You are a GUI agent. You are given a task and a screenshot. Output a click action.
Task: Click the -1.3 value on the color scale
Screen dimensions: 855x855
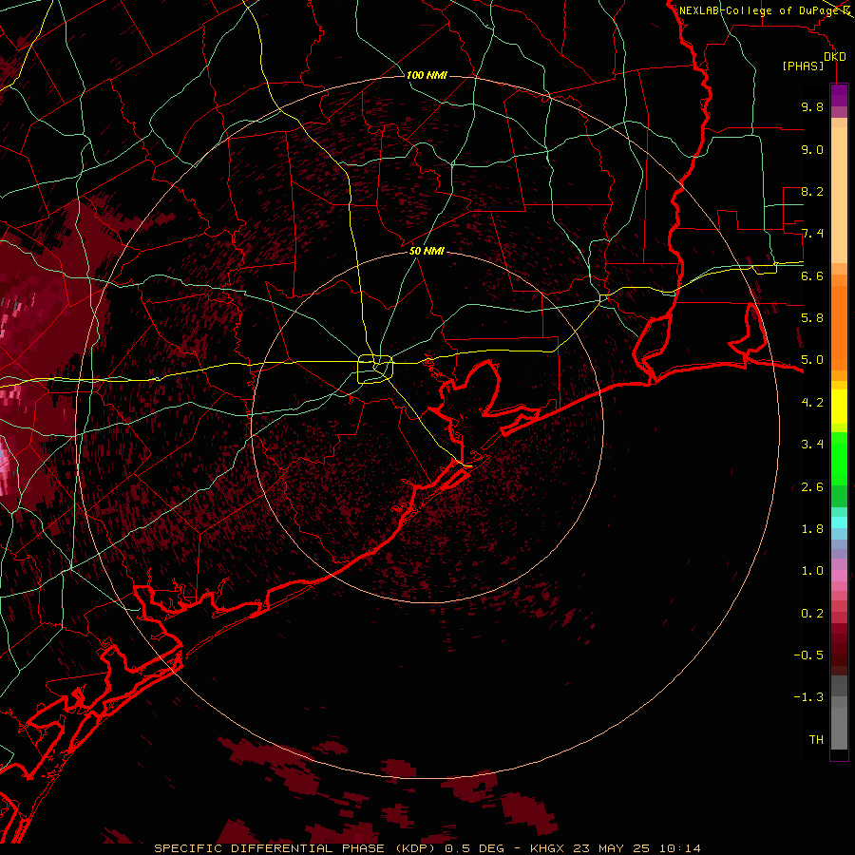tap(808, 697)
